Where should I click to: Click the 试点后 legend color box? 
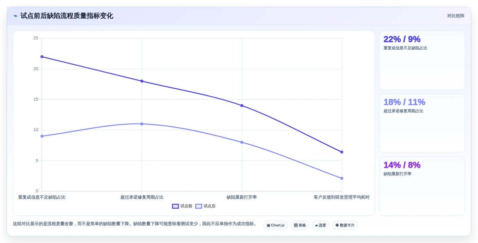click(x=199, y=206)
